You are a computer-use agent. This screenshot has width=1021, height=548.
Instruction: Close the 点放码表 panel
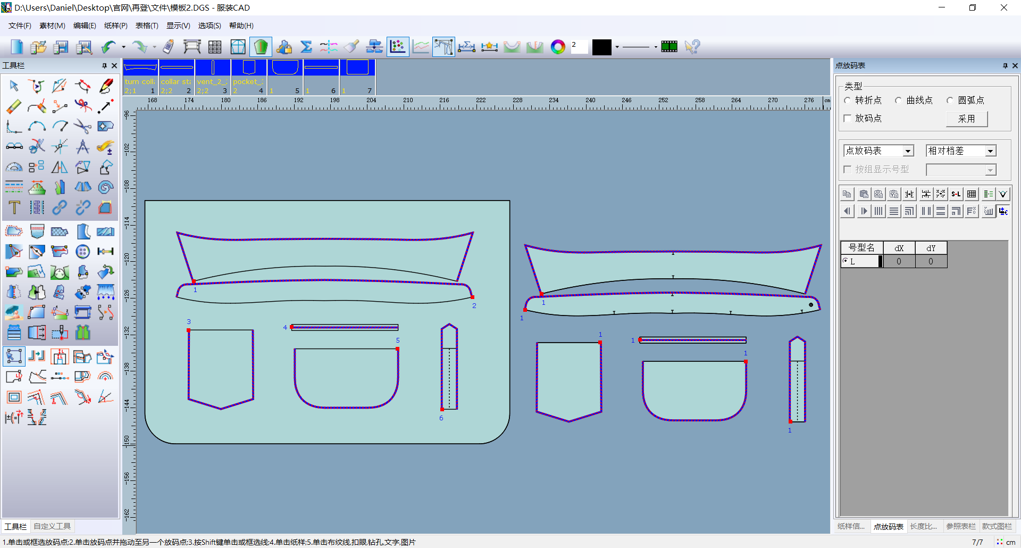point(1015,65)
